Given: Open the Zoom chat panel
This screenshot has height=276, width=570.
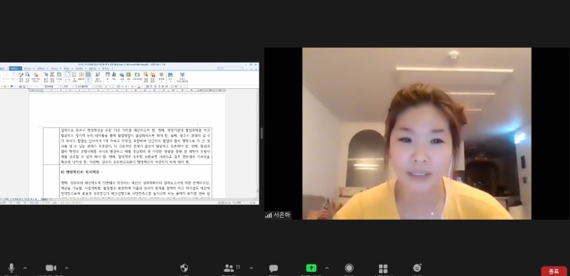Looking at the screenshot, I should click(274, 268).
